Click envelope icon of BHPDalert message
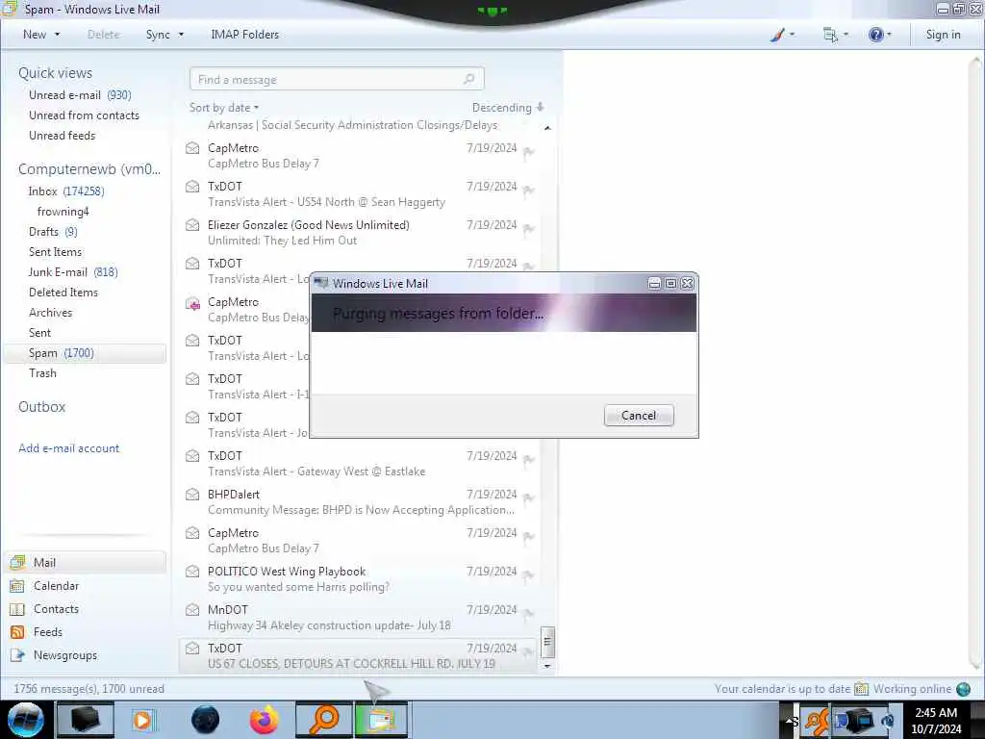The height and width of the screenshot is (739, 985). [x=192, y=495]
